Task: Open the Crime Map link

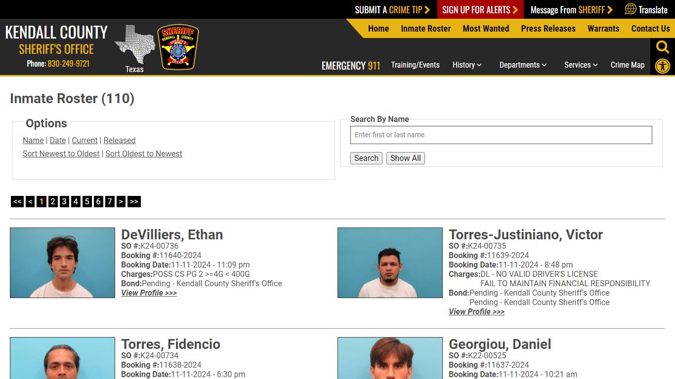Action: [628, 65]
